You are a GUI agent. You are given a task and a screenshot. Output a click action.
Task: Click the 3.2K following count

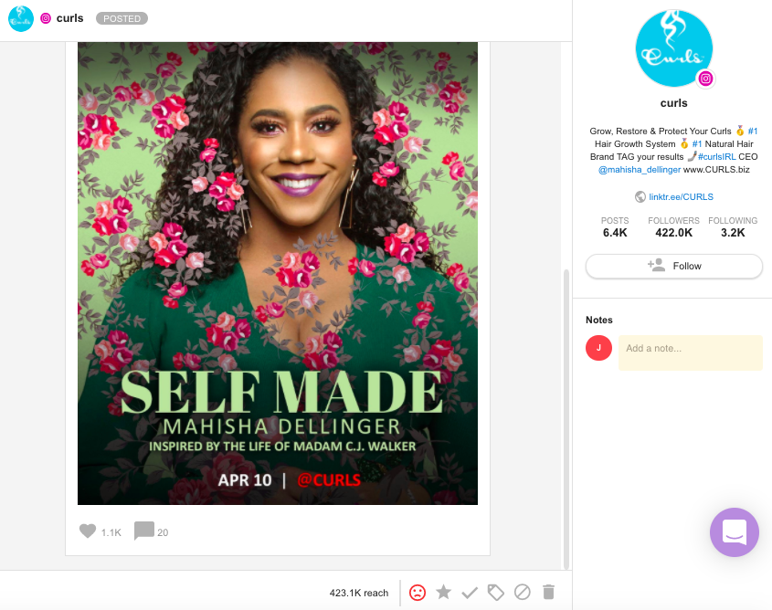click(x=733, y=233)
